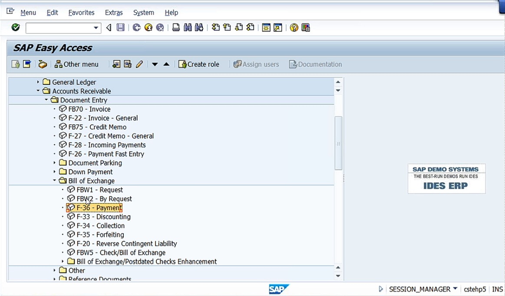505x296 pixels.
Task: Expand the Other folder
Action: [54, 270]
